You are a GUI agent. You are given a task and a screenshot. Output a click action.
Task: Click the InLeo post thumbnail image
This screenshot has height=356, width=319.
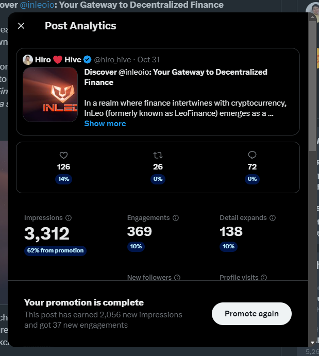point(50,94)
